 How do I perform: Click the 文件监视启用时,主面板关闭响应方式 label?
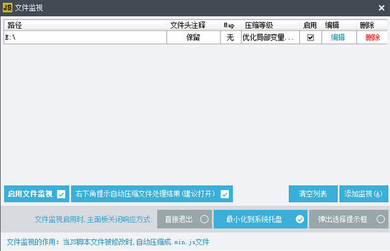tap(93, 219)
